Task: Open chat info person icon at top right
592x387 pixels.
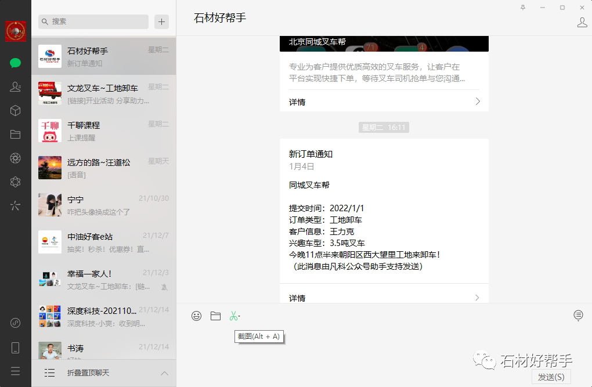Action: tap(582, 22)
